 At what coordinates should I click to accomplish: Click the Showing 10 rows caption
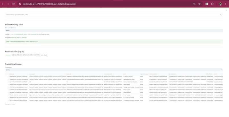10,104
